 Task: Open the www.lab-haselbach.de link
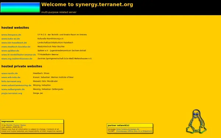click(14, 43)
